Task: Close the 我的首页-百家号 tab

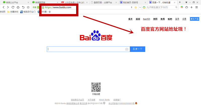Action: click(145, 3)
